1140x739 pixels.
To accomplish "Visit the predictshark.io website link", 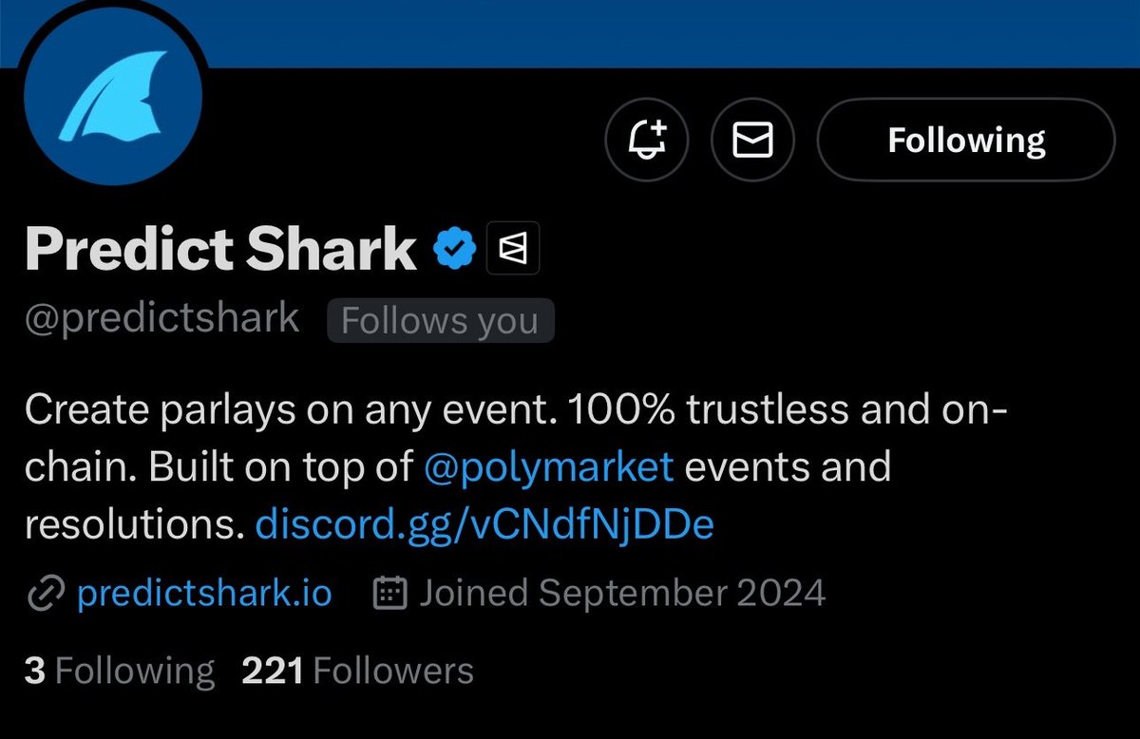I will [x=204, y=594].
